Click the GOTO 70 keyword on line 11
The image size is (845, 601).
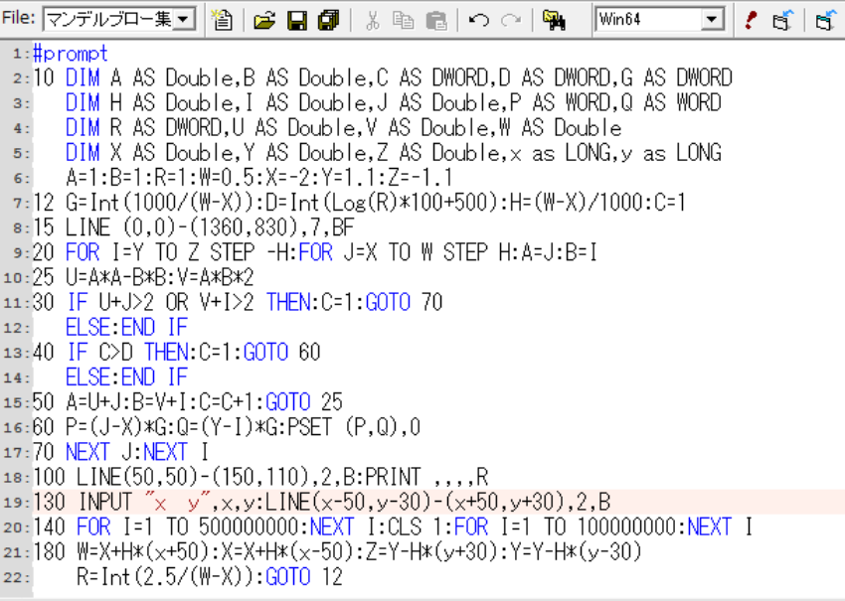click(x=405, y=302)
